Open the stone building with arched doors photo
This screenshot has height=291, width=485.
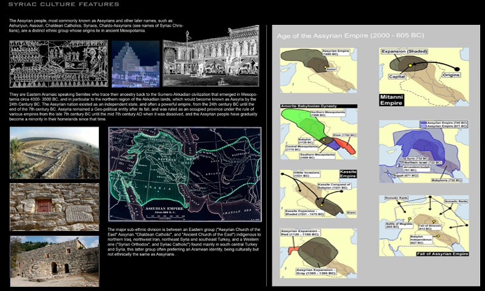[x=55, y=261]
